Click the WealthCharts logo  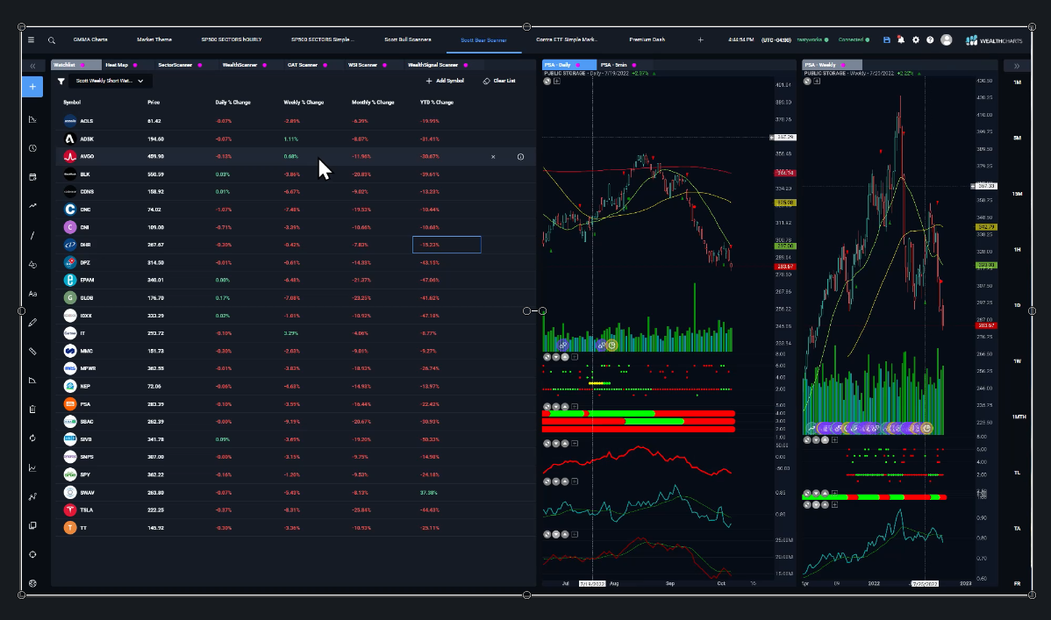tap(994, 40)
